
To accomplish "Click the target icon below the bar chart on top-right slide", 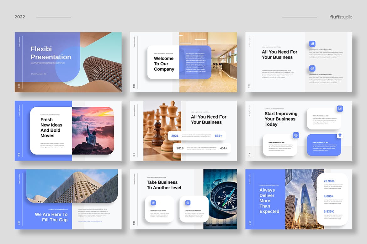I will [x=312, y=68].
